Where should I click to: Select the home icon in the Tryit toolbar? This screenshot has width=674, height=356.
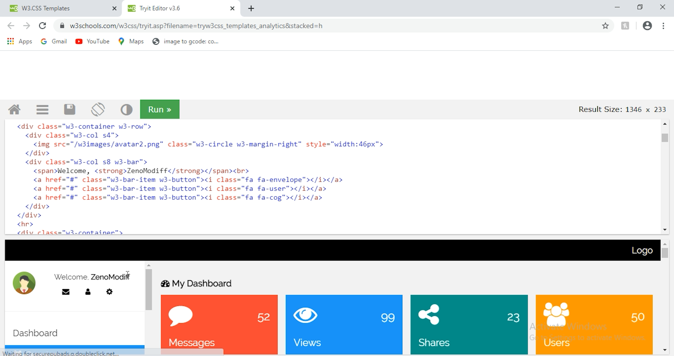(x=14, y=109)
